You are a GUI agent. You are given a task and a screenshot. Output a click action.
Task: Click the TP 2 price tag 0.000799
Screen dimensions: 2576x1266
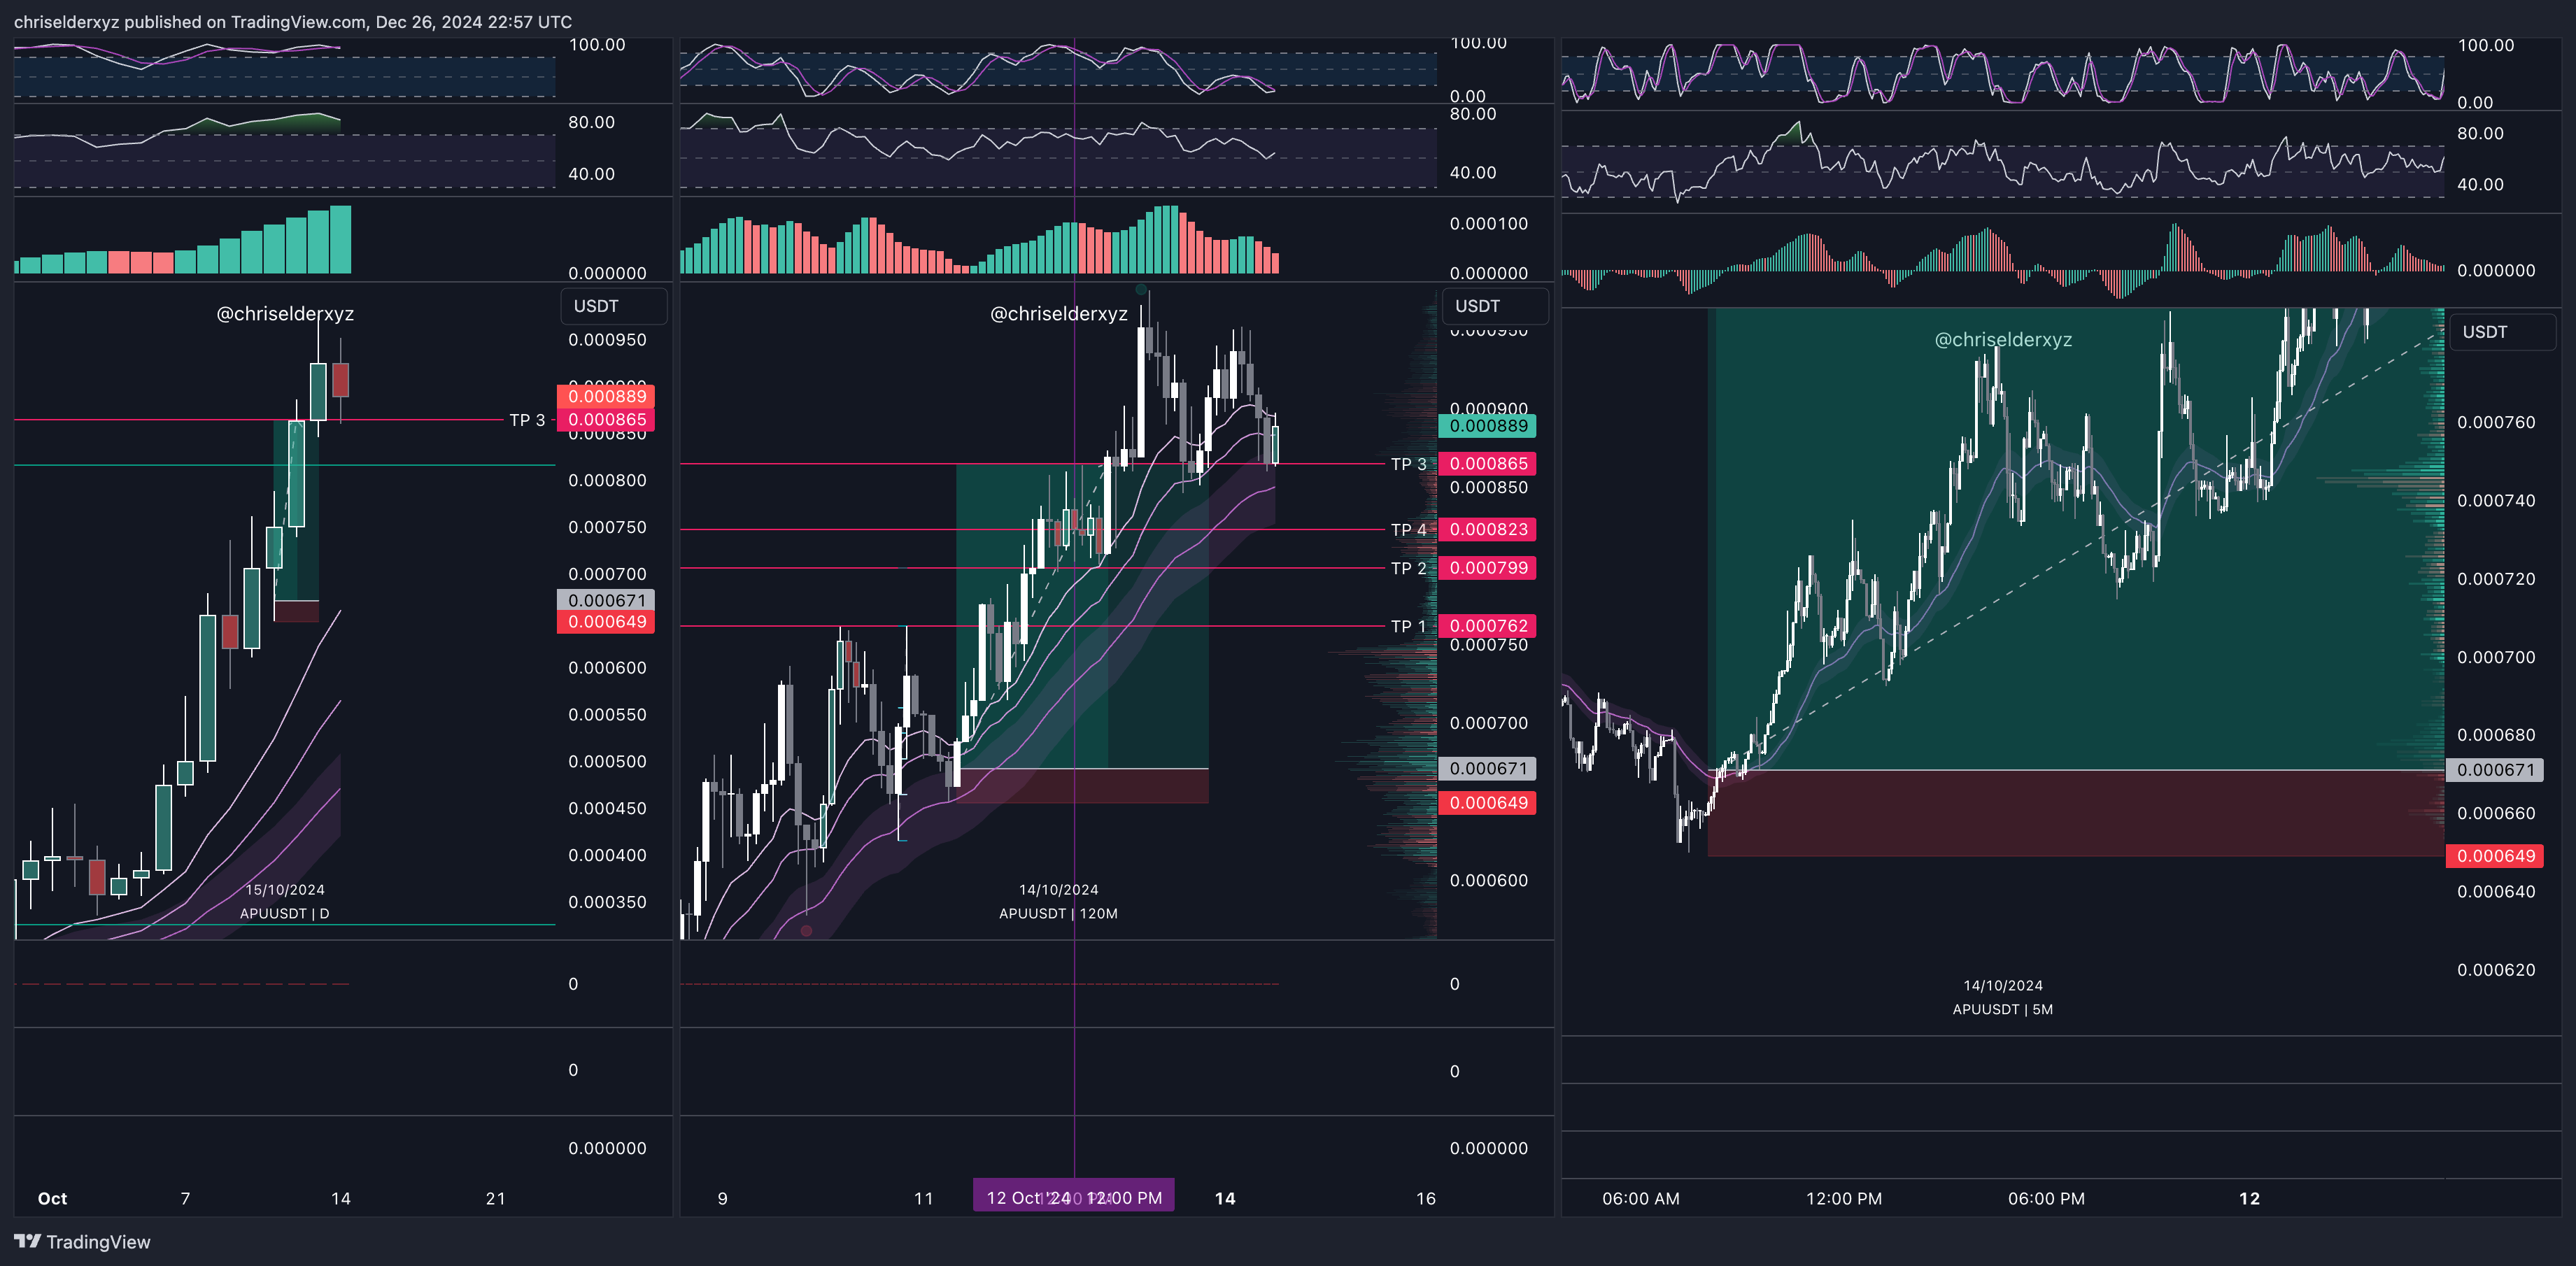1487,568
